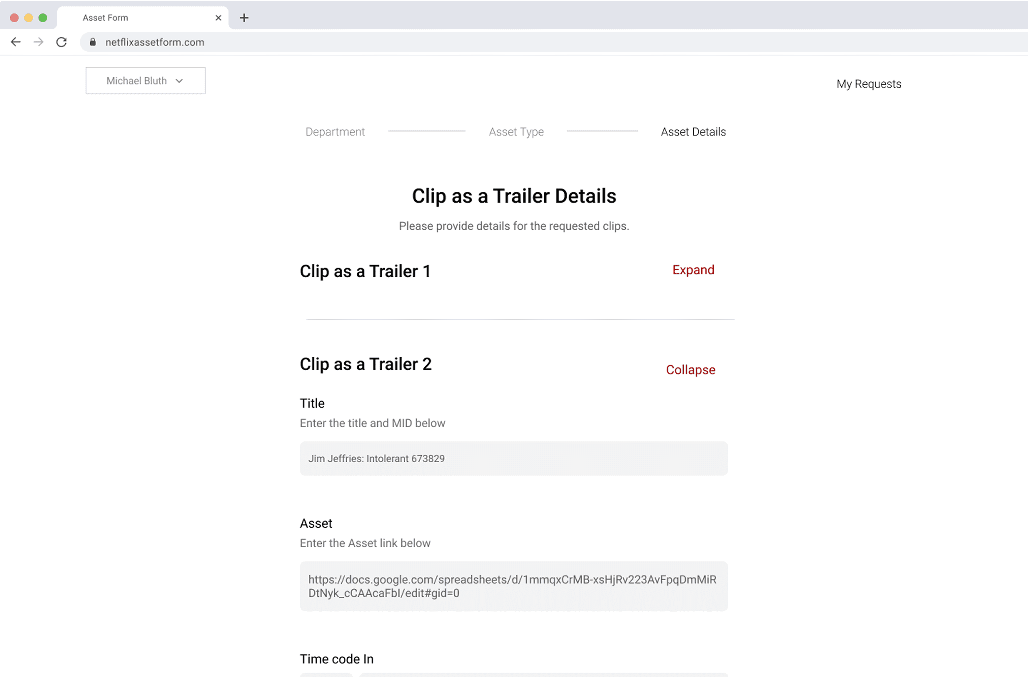Select the Asset Details step

[x=693, y=132]
